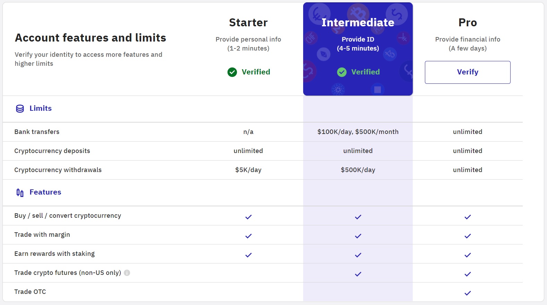Select the Features section heading
The width and height of the screenshot is (547, 305).
click(45, 192)
